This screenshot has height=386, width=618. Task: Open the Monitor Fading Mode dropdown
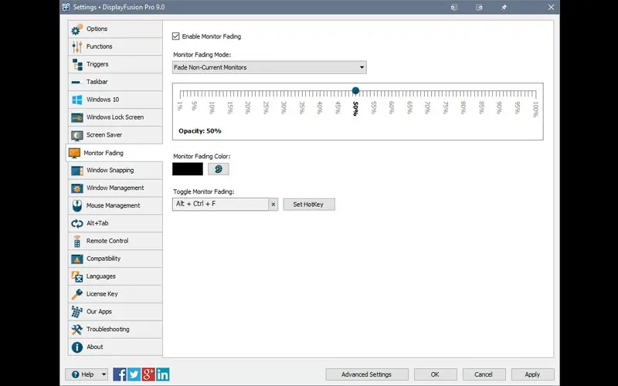(x=269, y=68)
